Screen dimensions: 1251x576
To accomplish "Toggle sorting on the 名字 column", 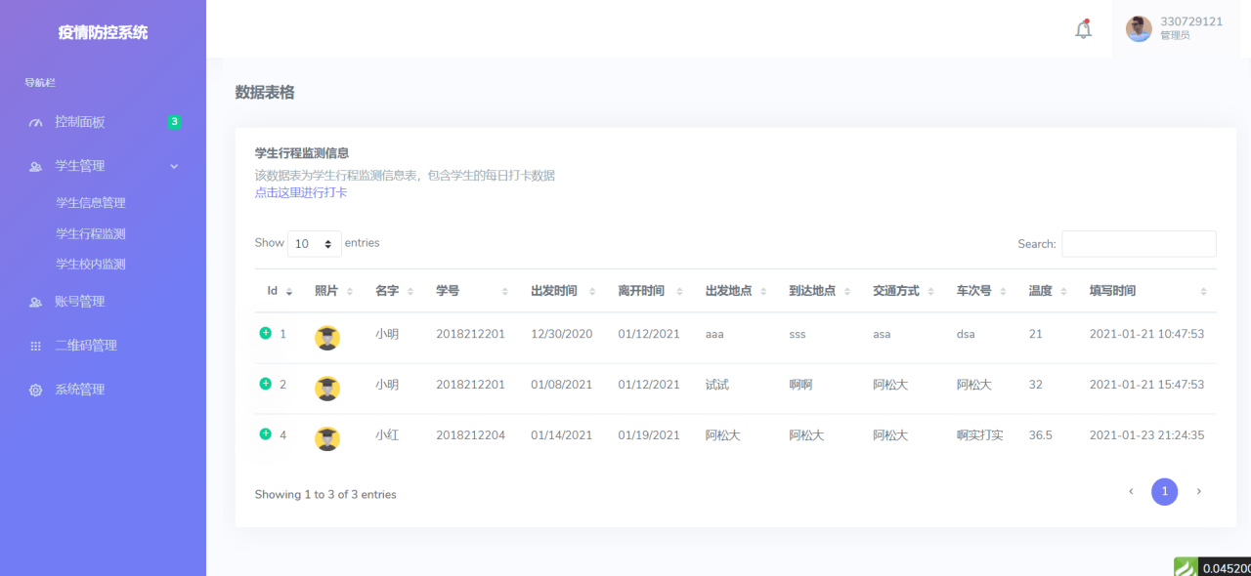I will [x=387, y=290].
